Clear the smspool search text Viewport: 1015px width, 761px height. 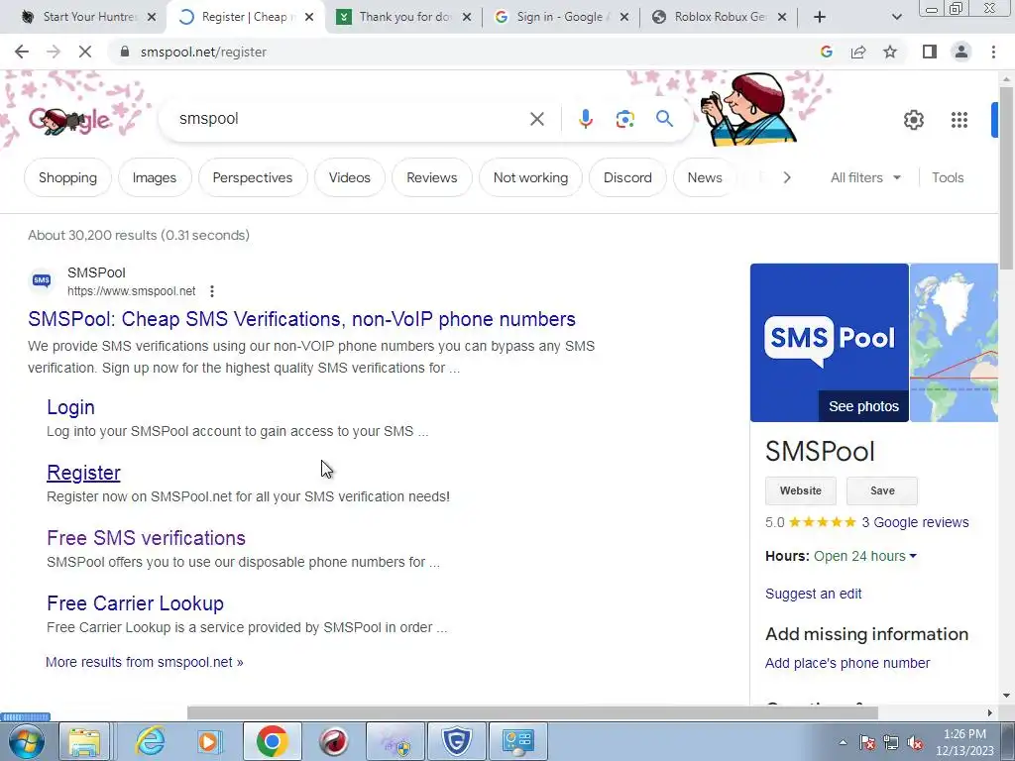(536, 119)
